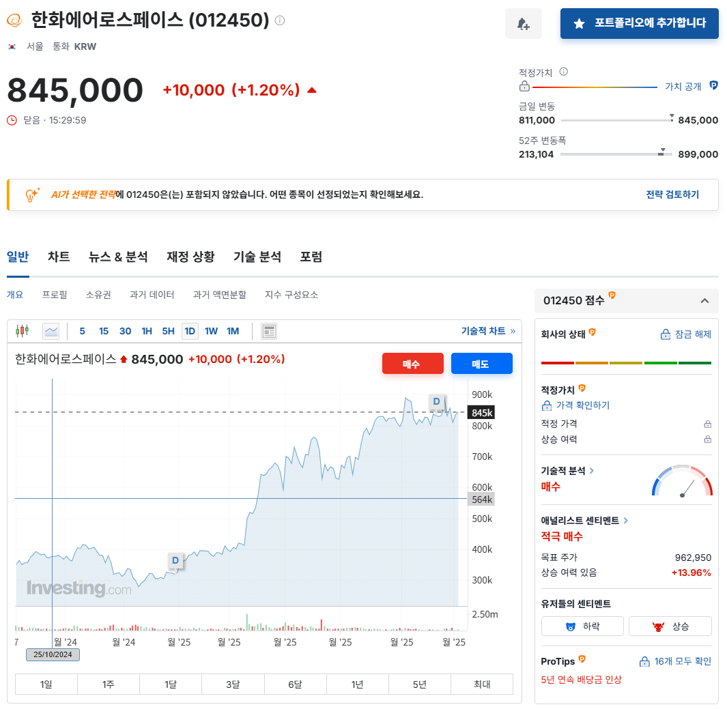
Task: Click the 회사의 상태 color health bar
Action: click(626, 363)
